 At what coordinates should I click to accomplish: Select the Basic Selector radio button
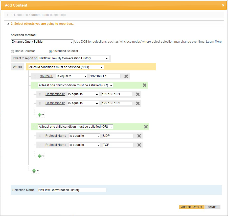(x=13, y=51)
